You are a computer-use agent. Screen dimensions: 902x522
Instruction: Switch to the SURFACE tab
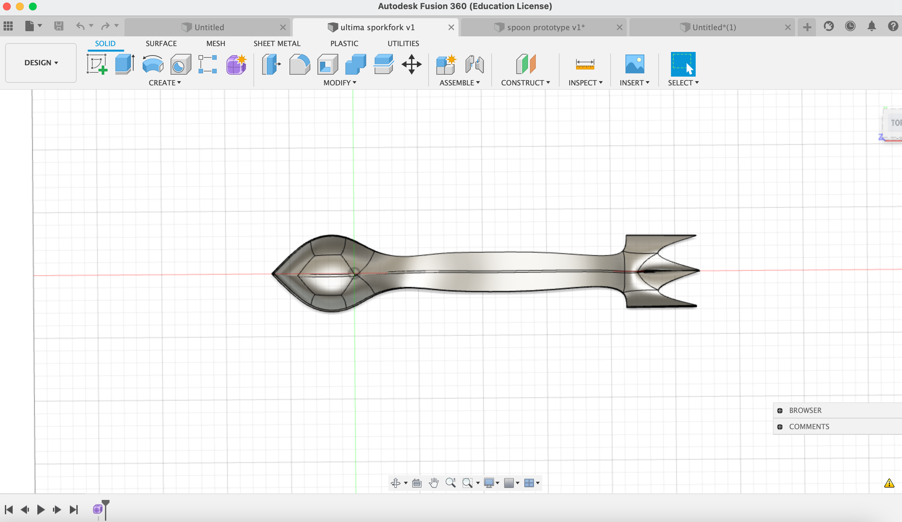pyautogui.click(x=161, y=43)
